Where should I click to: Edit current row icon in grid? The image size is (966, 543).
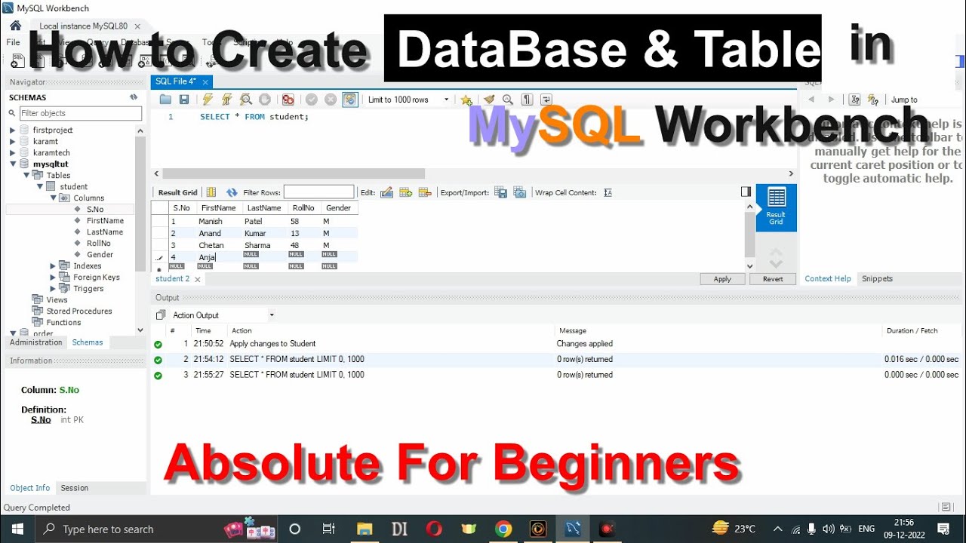point(387,192)
